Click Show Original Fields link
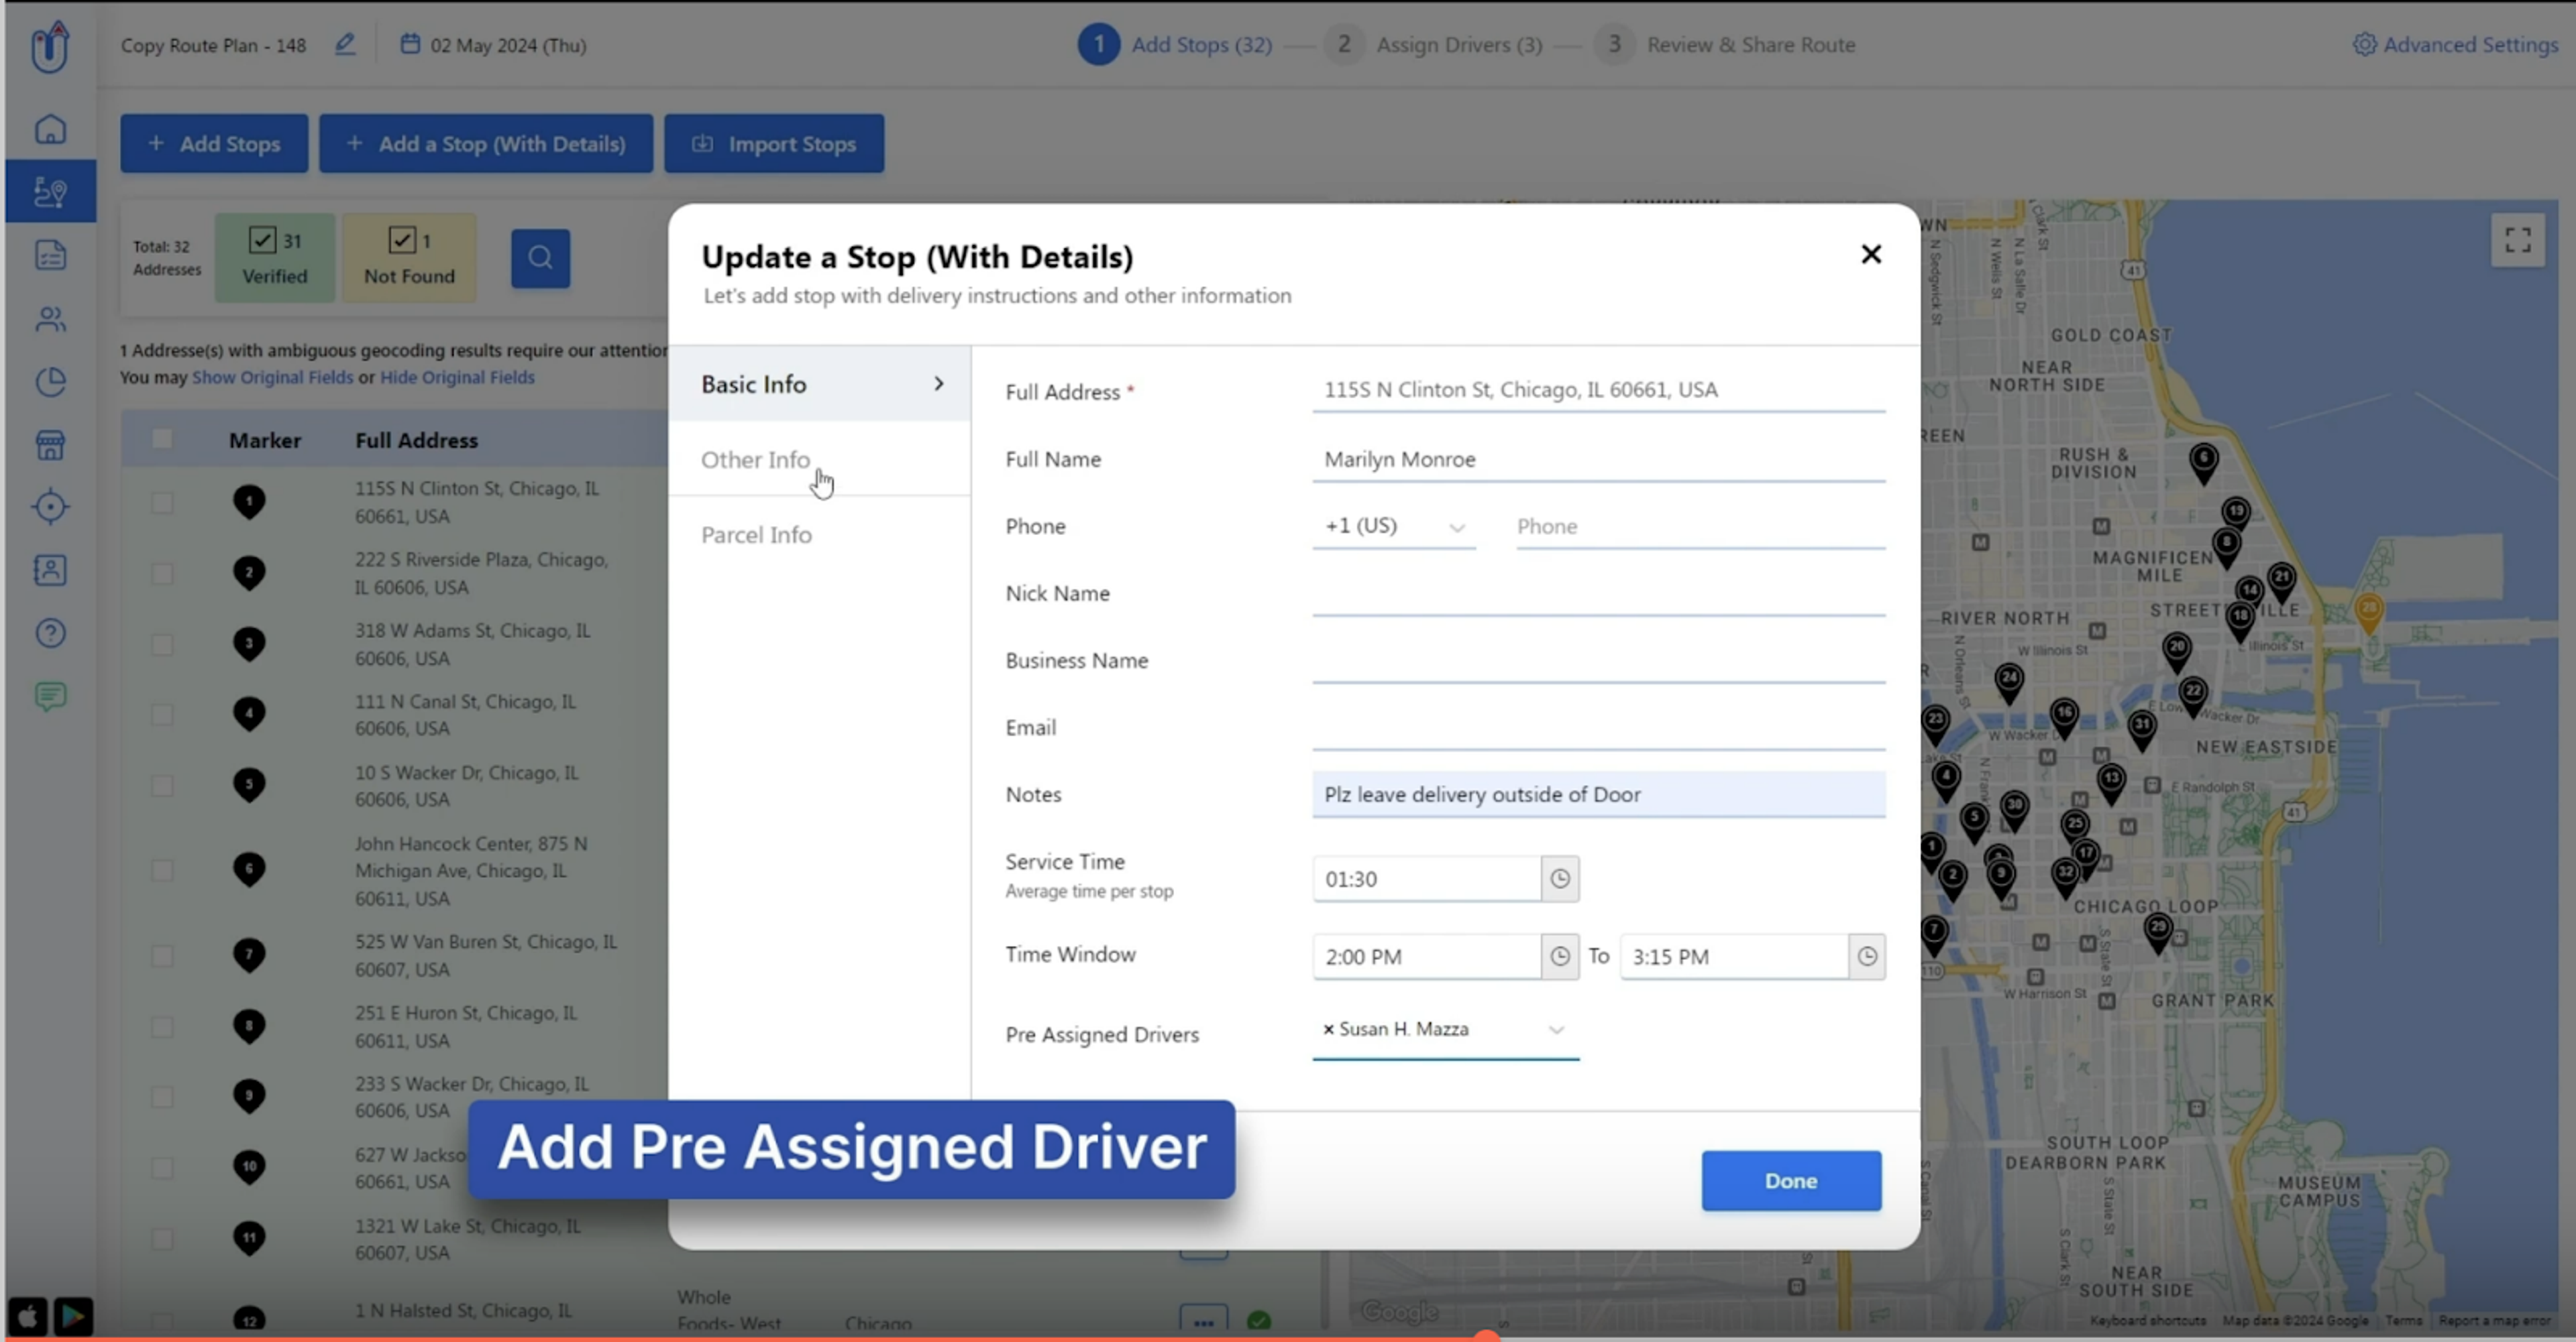 pos(273,377)
